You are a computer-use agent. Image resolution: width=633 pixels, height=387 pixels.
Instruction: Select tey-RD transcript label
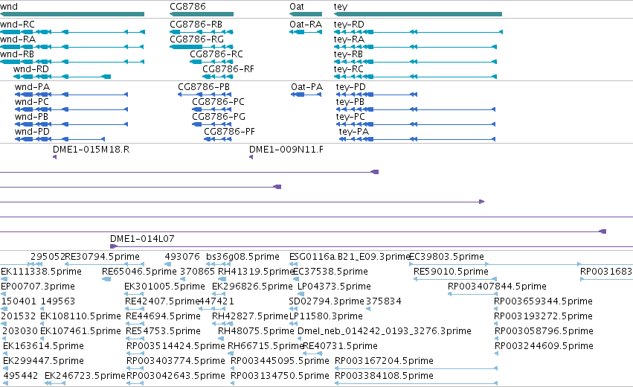click(x=349, y=25)
